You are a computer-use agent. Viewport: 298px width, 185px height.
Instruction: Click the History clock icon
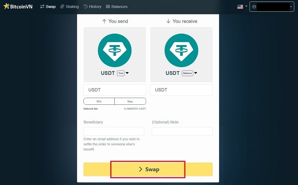point(86,6)
